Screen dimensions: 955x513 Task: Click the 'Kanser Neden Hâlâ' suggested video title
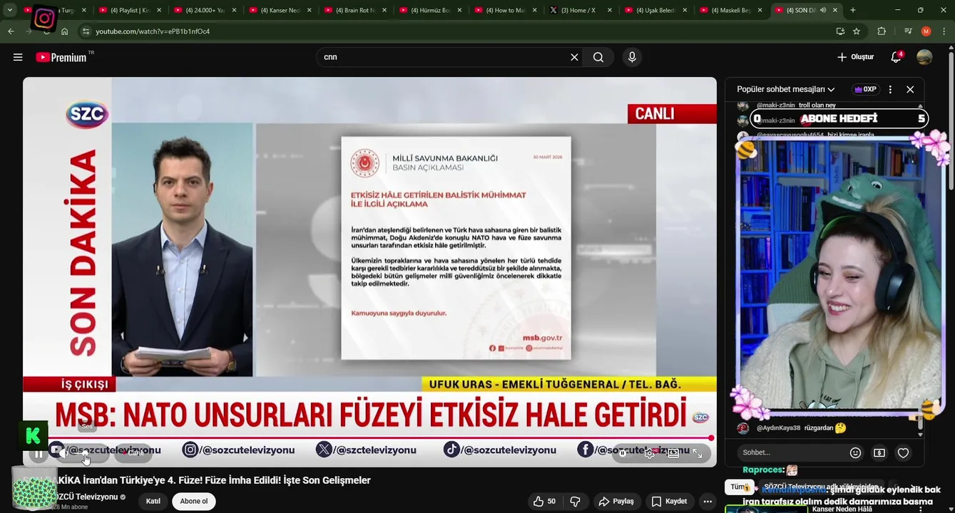842,509
